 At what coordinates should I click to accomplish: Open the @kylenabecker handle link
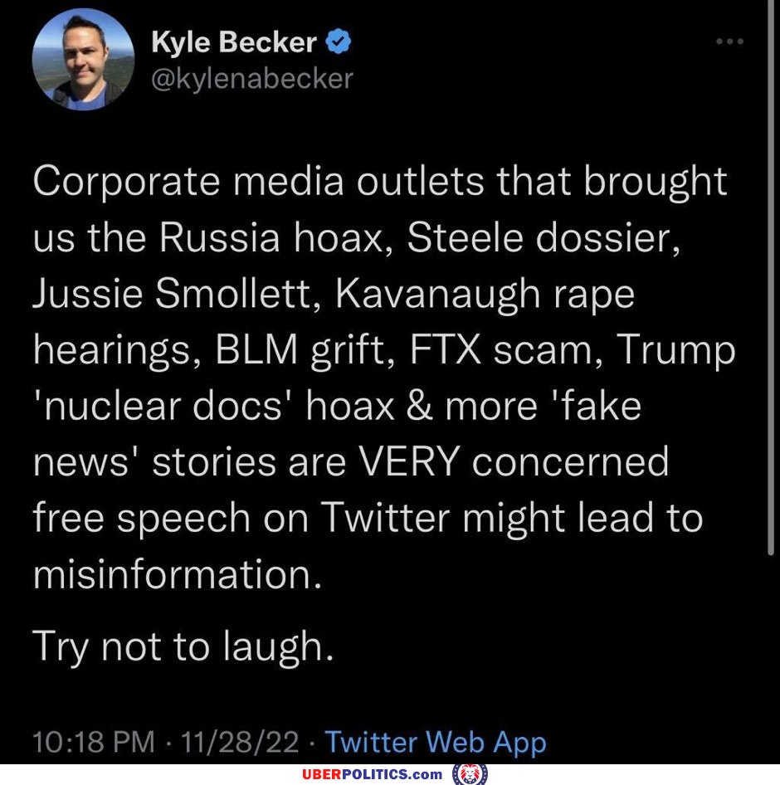252,79
